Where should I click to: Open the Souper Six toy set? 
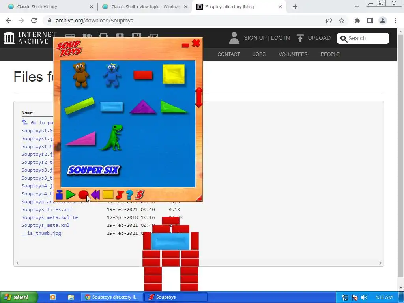tap(94, 170)
